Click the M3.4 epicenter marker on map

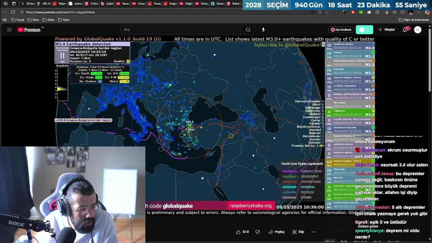tap(190, 126)
